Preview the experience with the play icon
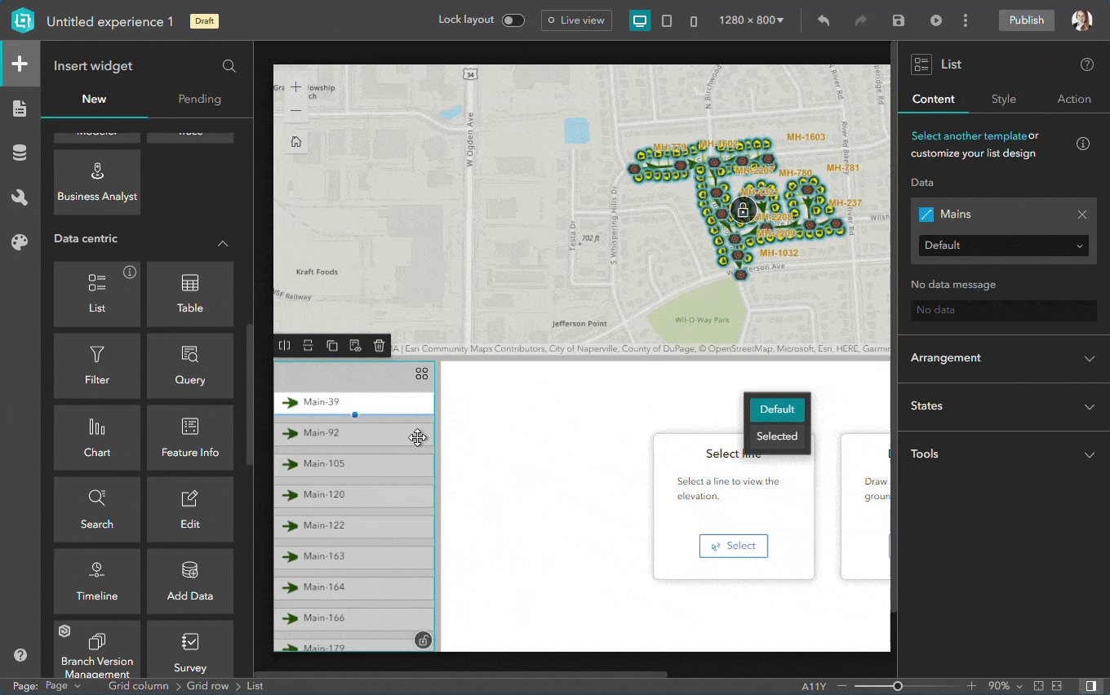The height and width of the screenshot is (695, 1110). click(935, 20)
